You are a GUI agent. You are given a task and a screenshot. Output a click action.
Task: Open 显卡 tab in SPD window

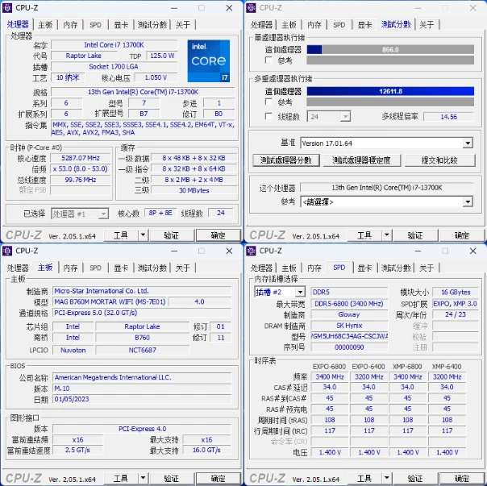[364, 268]
